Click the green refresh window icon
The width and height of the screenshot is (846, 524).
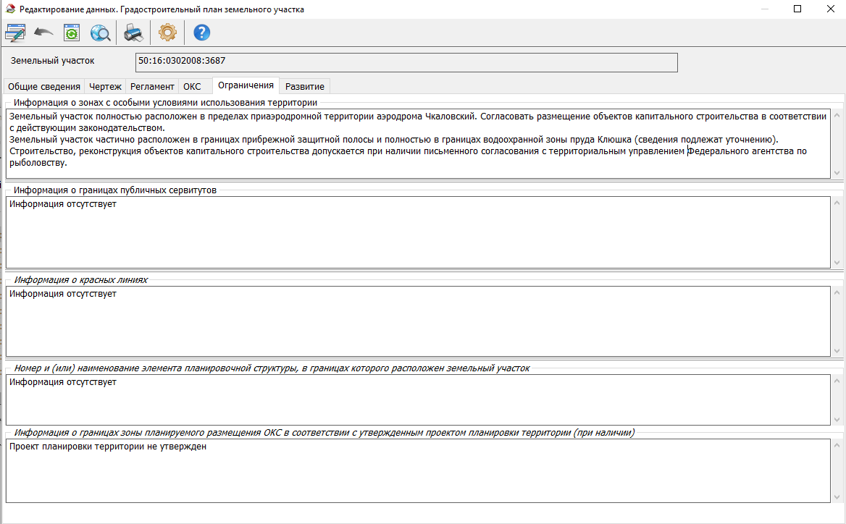pyautogui.click(x=72, y=33)
